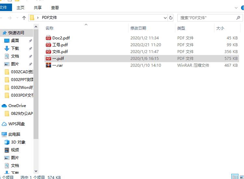Open recent locations dropdown arrow

[x=17, y=18]
